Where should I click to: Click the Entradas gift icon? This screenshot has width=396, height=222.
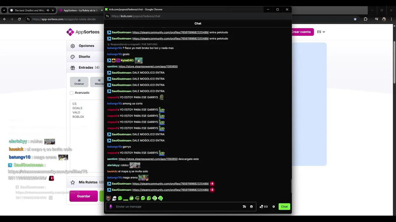coord(73,68)
